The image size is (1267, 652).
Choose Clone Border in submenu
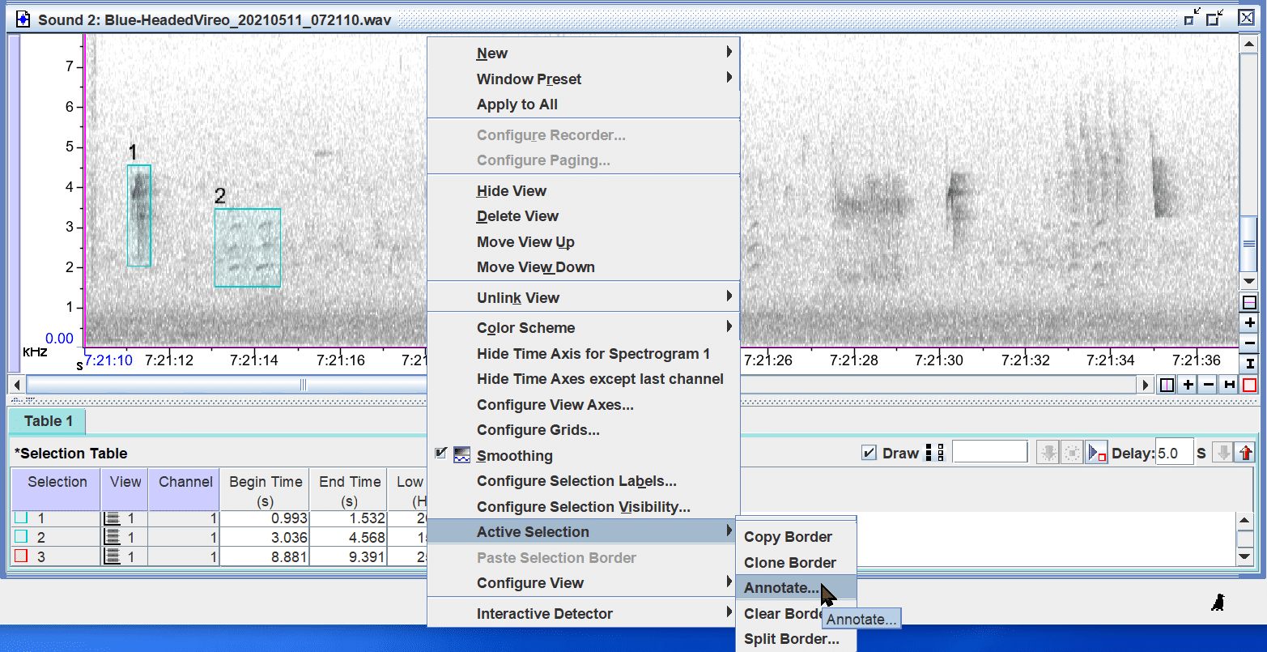pos(795,562)
